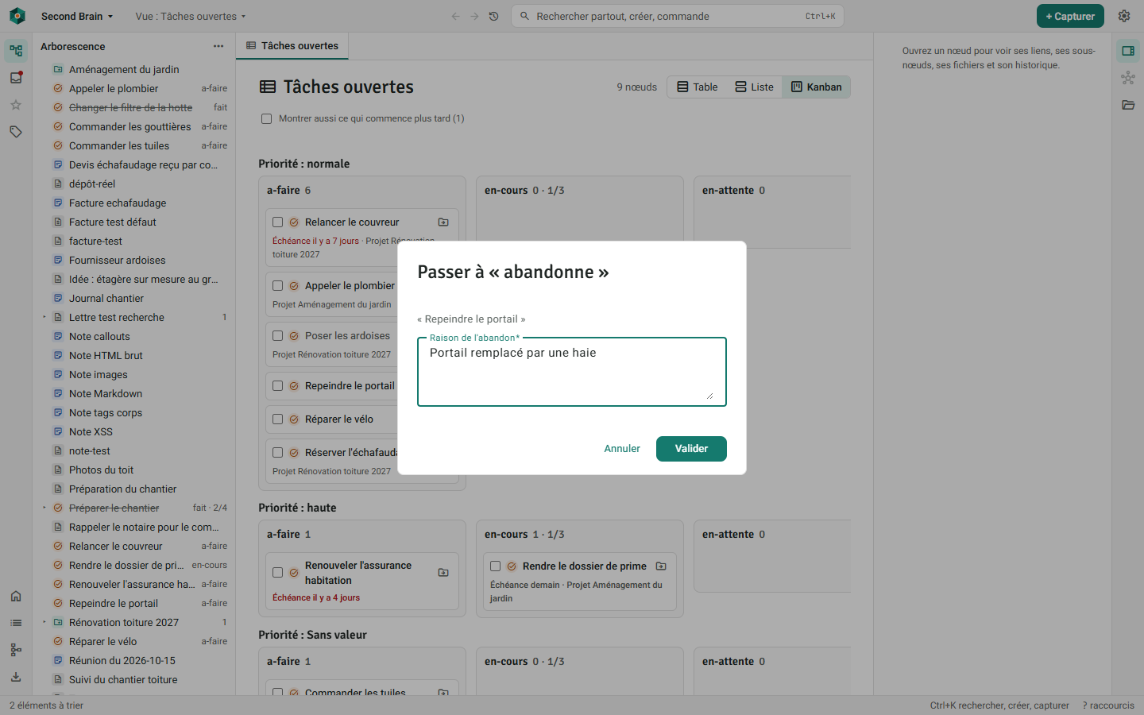1144x715 pixels.
Task: Open the files folder icon in right rail
Action: click(x=1128, y=105)
